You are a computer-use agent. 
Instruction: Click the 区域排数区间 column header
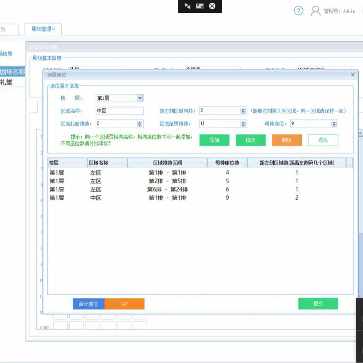click(x=167, y=163)
